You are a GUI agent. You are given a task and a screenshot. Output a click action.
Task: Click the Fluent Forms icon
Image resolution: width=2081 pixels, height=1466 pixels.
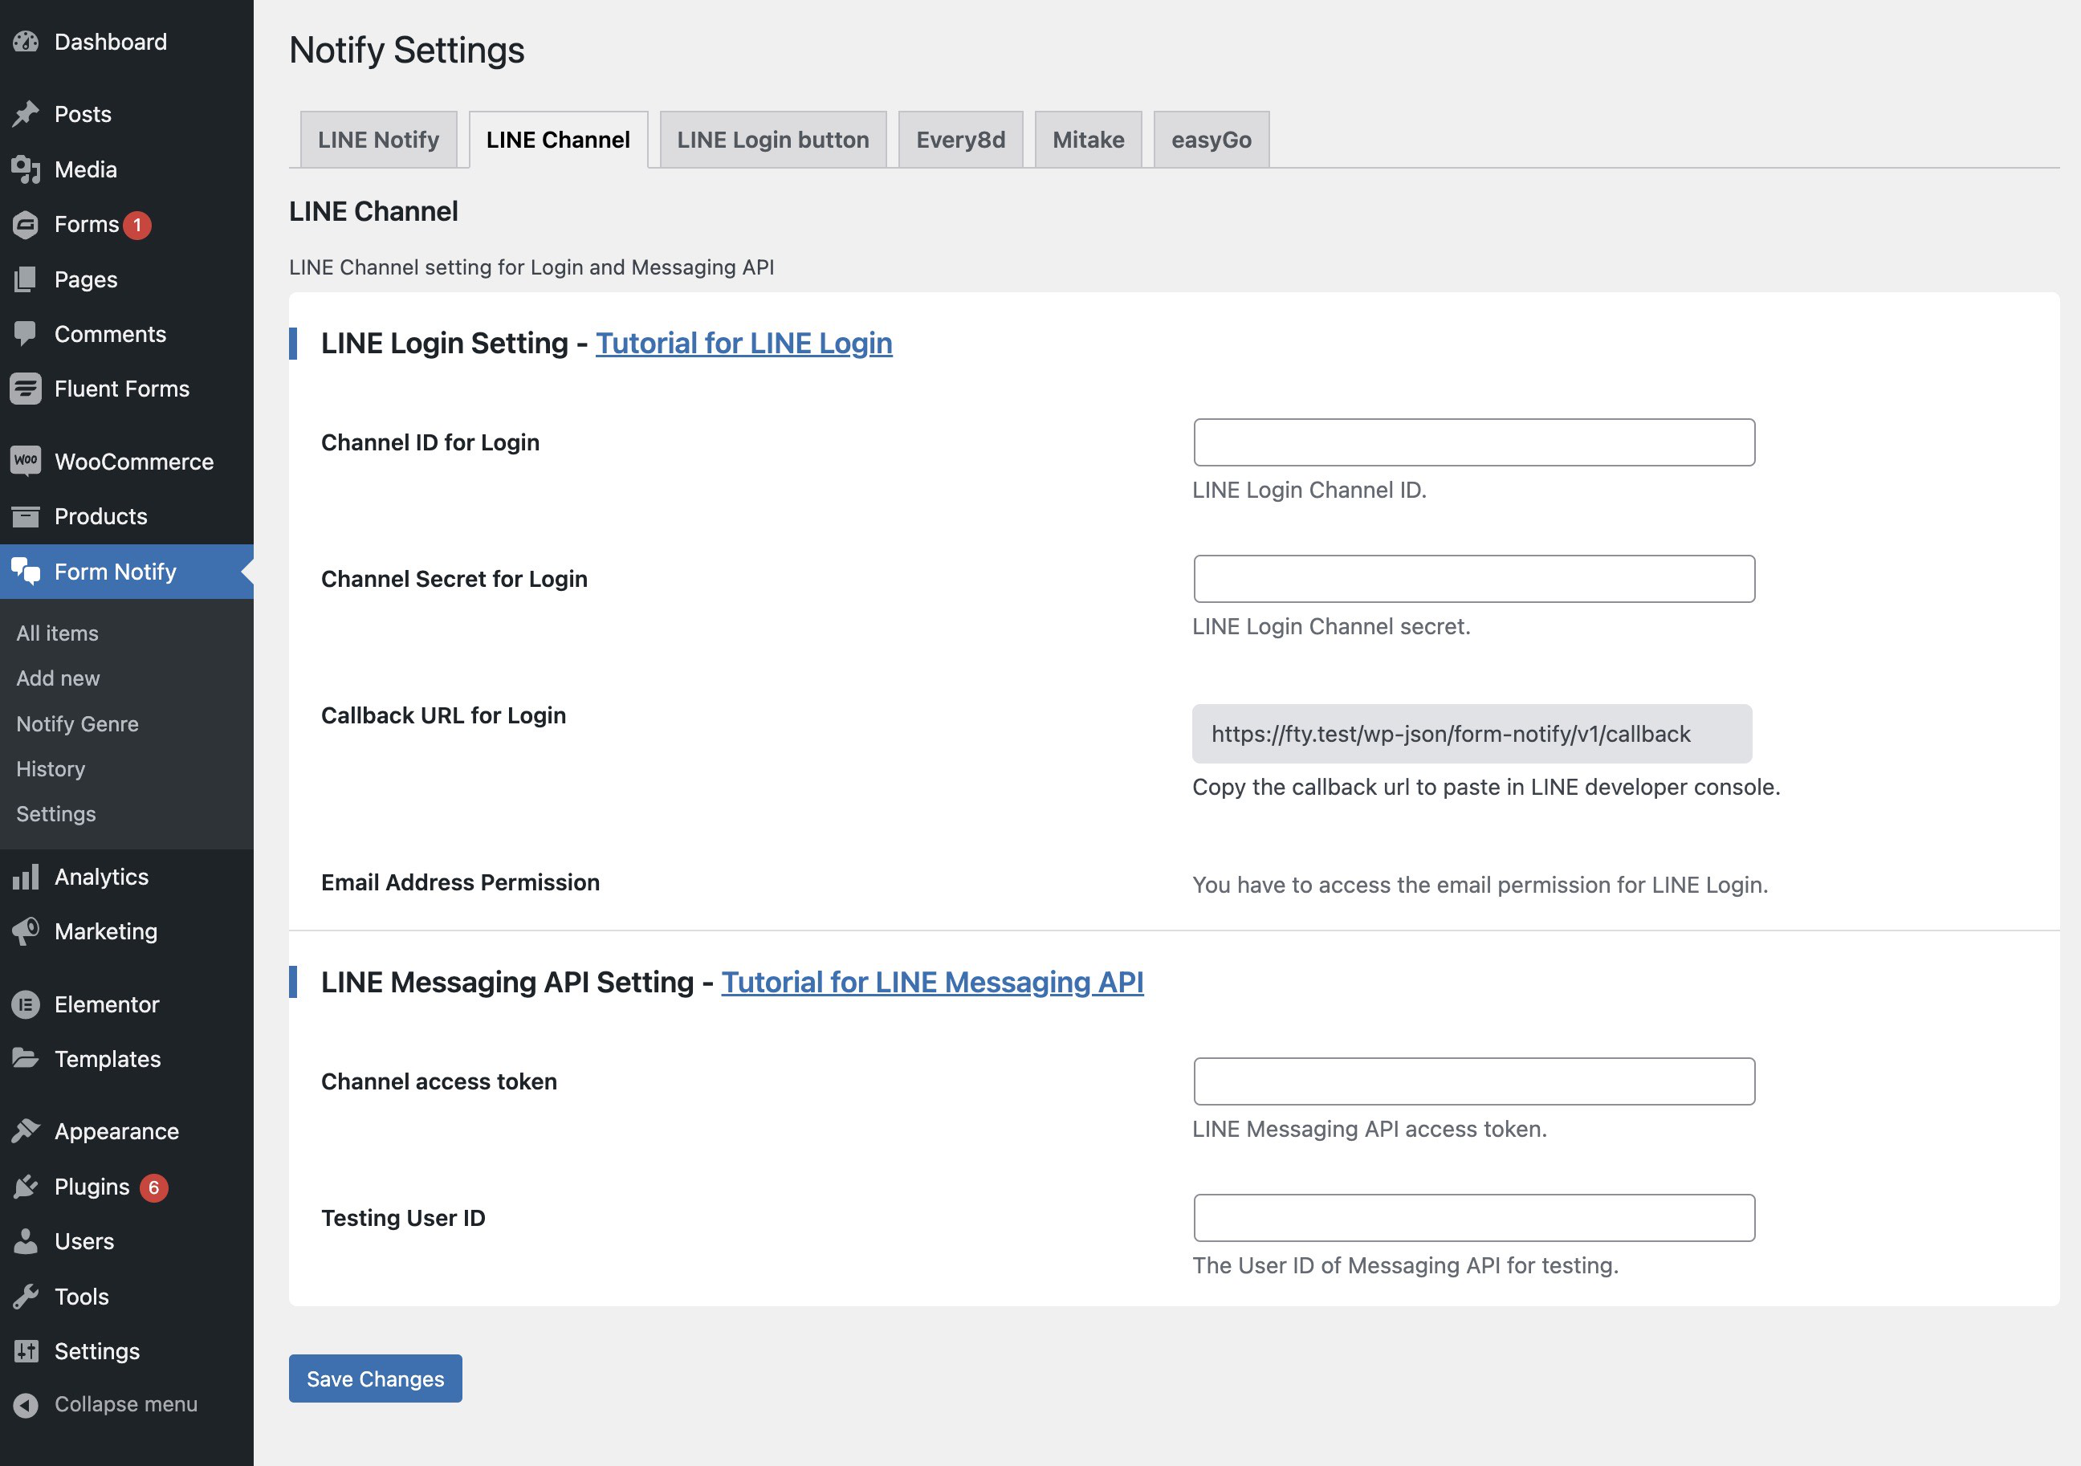(x=26, y=389)
